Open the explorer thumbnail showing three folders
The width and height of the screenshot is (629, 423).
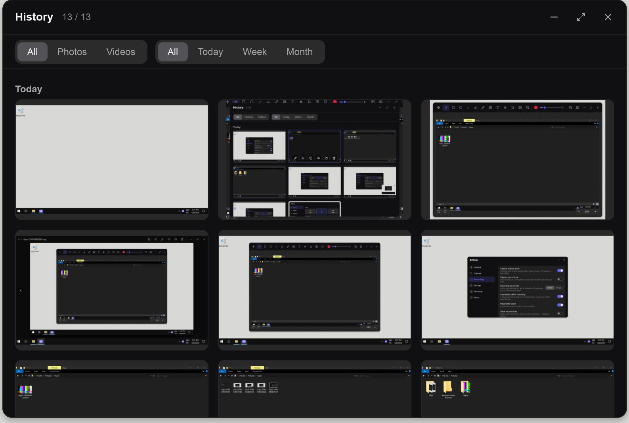(518, 389)
